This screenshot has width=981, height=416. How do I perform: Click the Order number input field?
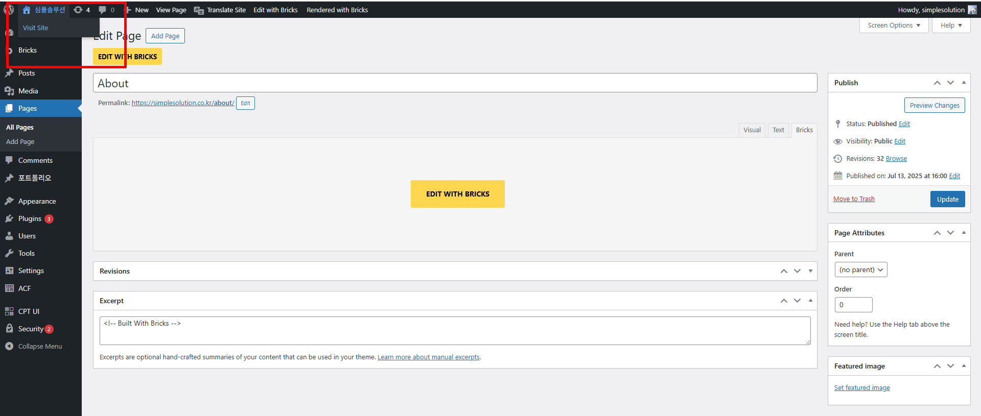pyautogui.click(x=853, y=305)
